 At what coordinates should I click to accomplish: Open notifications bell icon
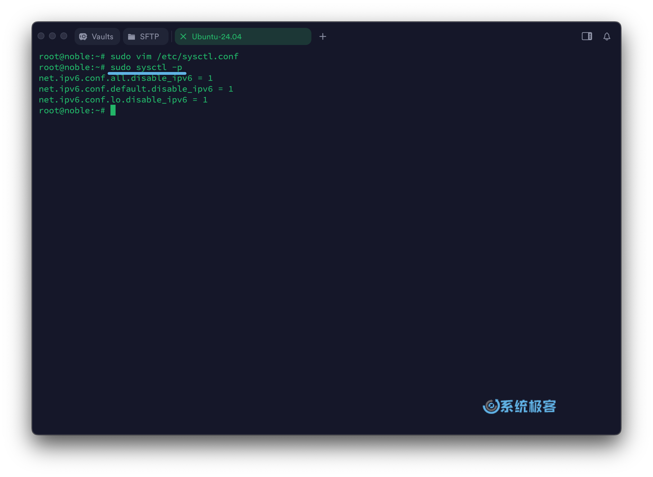click(x=607, y=36)
